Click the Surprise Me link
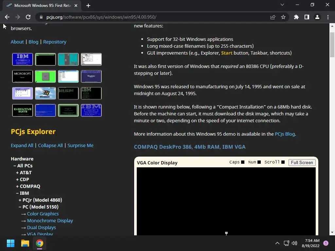This screenshot has width=335, height=251. tap(80, 145)
